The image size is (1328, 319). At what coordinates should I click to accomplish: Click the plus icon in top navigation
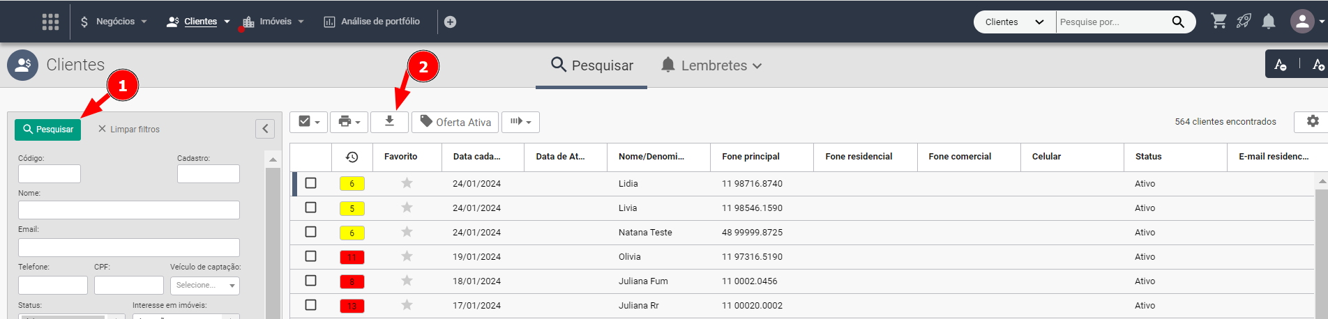pyautogui.click(x=450, y=22)
